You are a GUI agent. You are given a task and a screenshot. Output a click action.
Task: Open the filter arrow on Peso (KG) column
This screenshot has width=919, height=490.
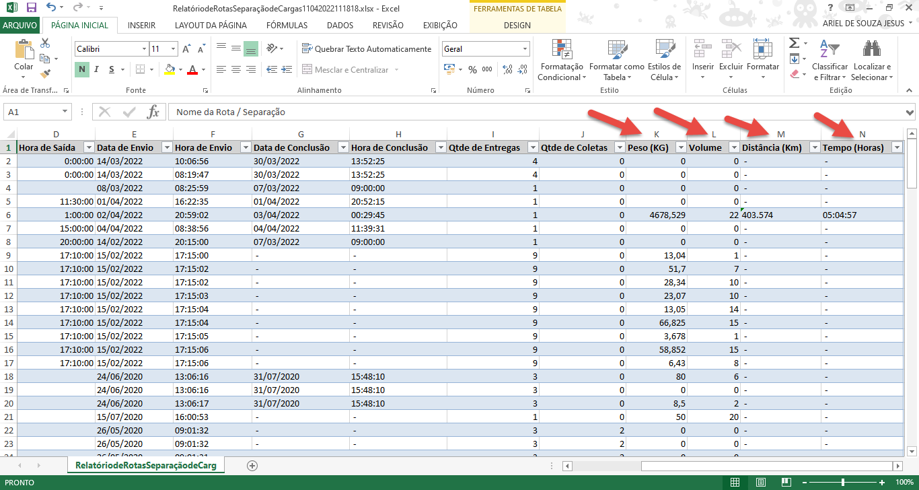coord(681,147)
